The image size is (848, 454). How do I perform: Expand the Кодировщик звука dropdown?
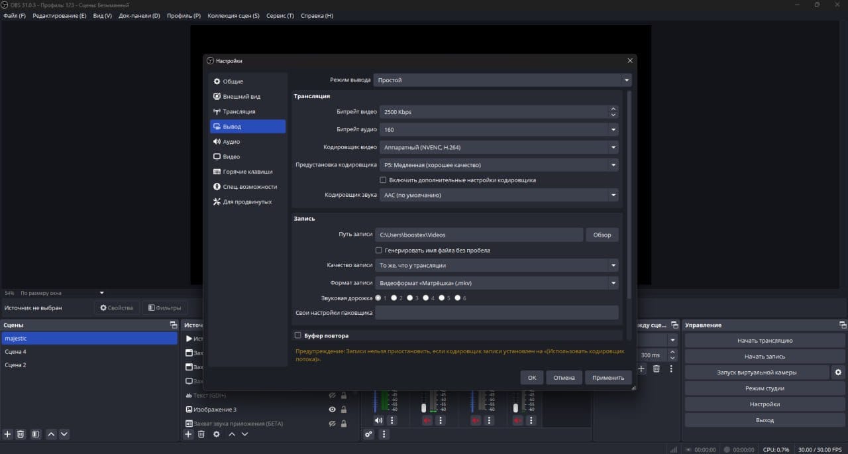[500, 196]
